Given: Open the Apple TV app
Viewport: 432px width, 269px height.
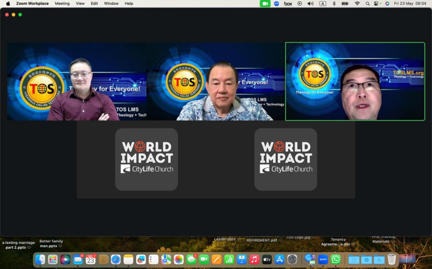Looking at the screenshot, I should point(267,259).
